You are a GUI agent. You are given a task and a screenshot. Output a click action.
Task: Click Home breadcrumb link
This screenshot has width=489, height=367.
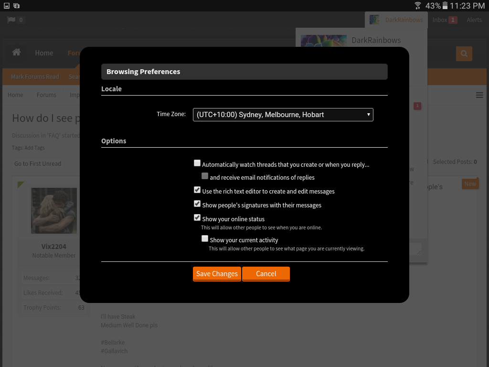coord(15,95)
